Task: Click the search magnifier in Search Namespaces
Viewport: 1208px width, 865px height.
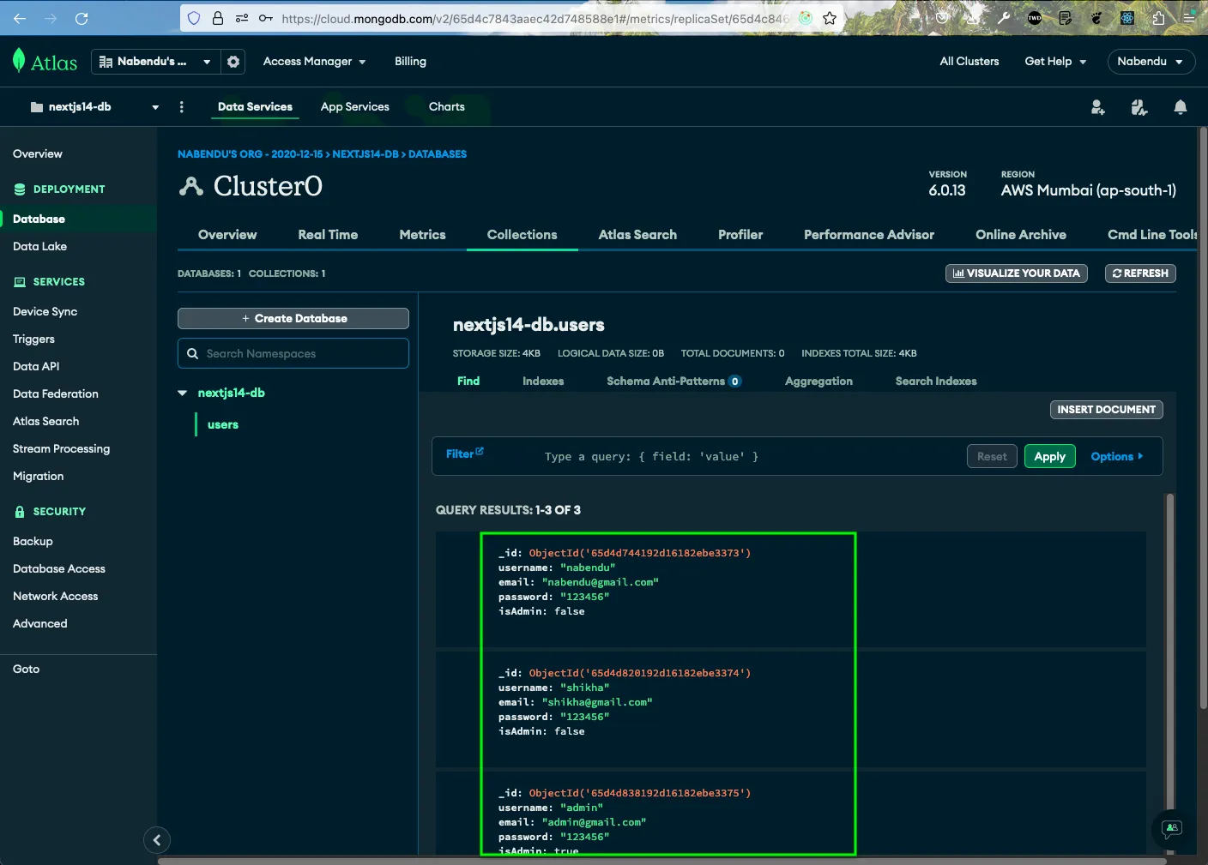Action: coord(193,353)
